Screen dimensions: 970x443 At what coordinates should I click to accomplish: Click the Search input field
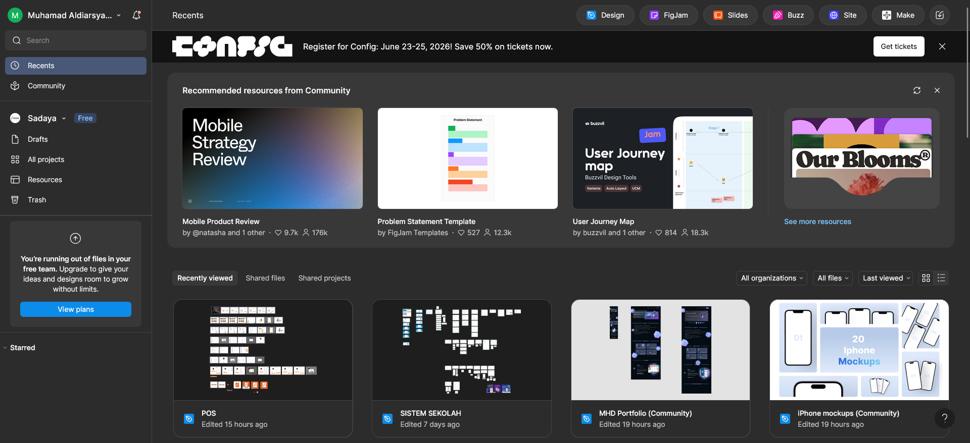76,40
